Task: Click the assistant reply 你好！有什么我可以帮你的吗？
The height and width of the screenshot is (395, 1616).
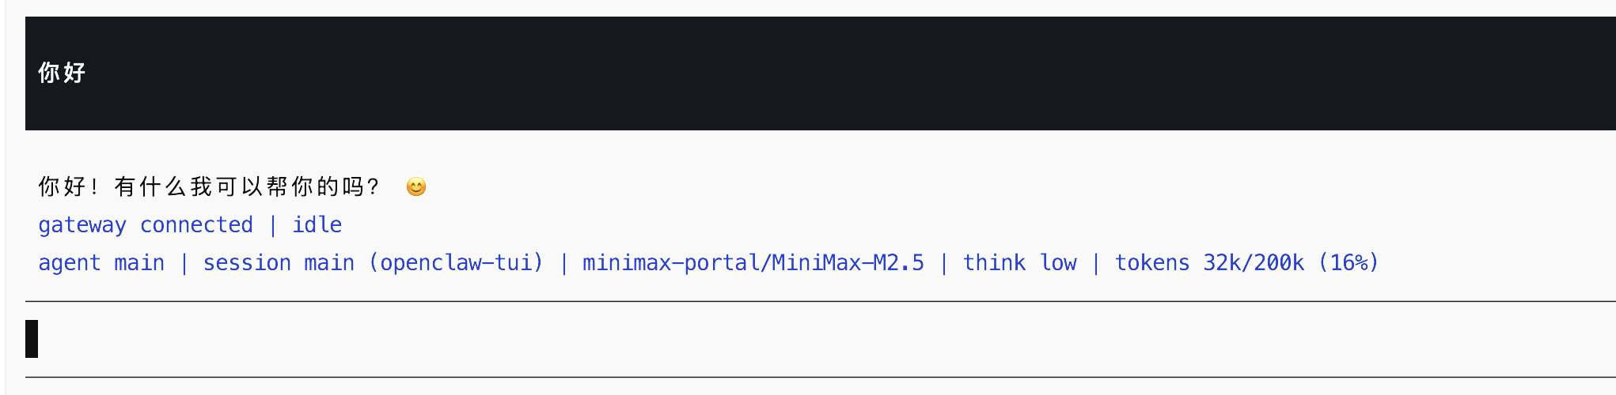Action: pyautogui.click(x=209, y=187)
